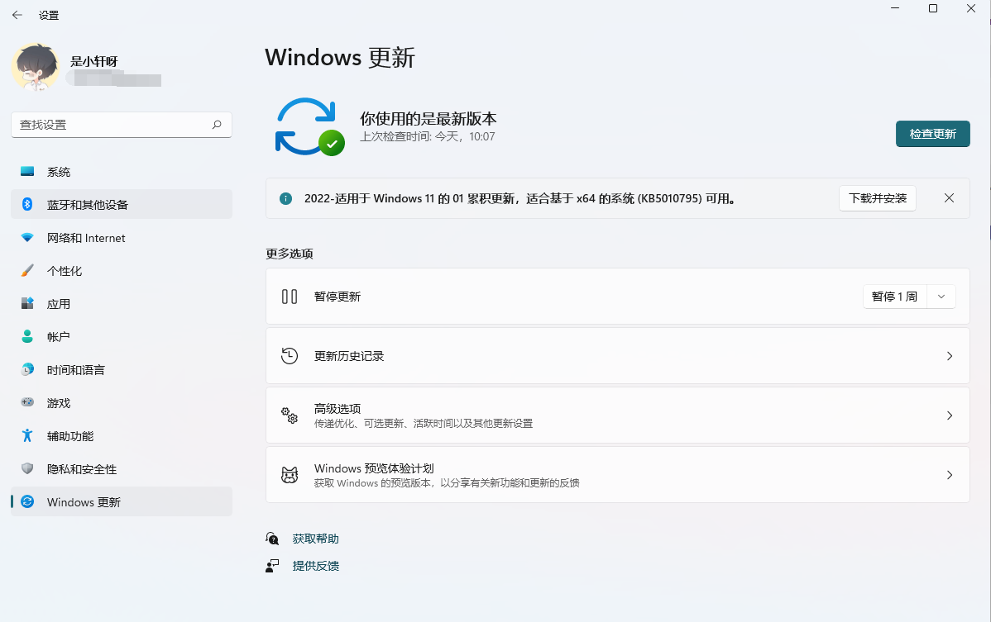Image resolution: width=991 pixels, height=622 pixels.
Task: Expand 高级选项 via its chevron
Action: [949, 415]
